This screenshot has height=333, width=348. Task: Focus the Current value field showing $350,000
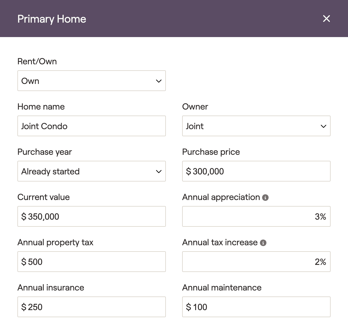pos(91,217)
